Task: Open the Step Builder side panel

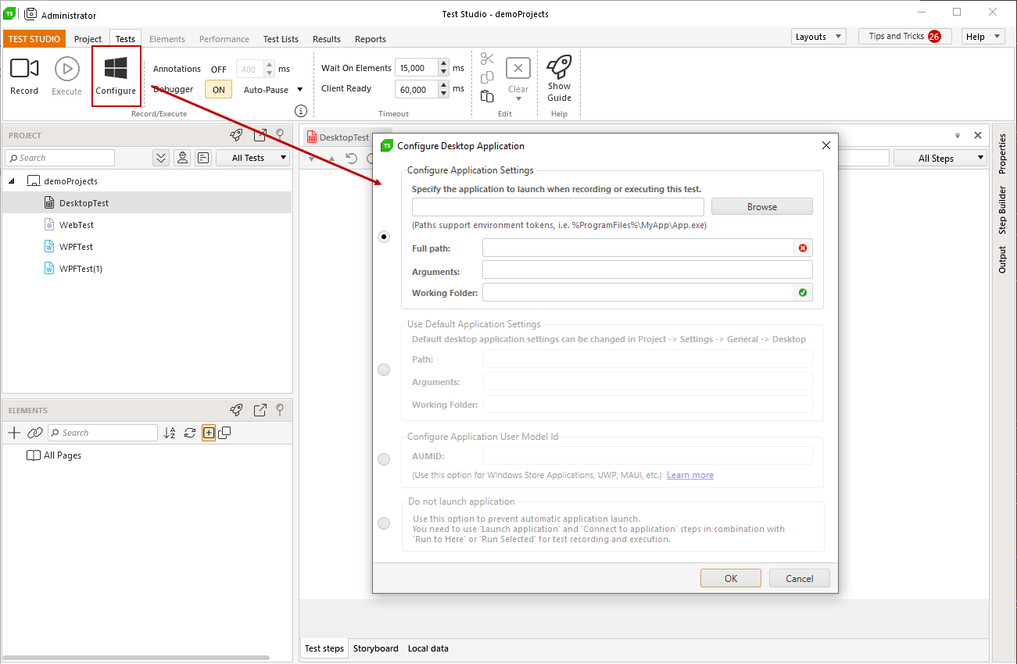Action: pyautogui.click(x=1003, y=210)
